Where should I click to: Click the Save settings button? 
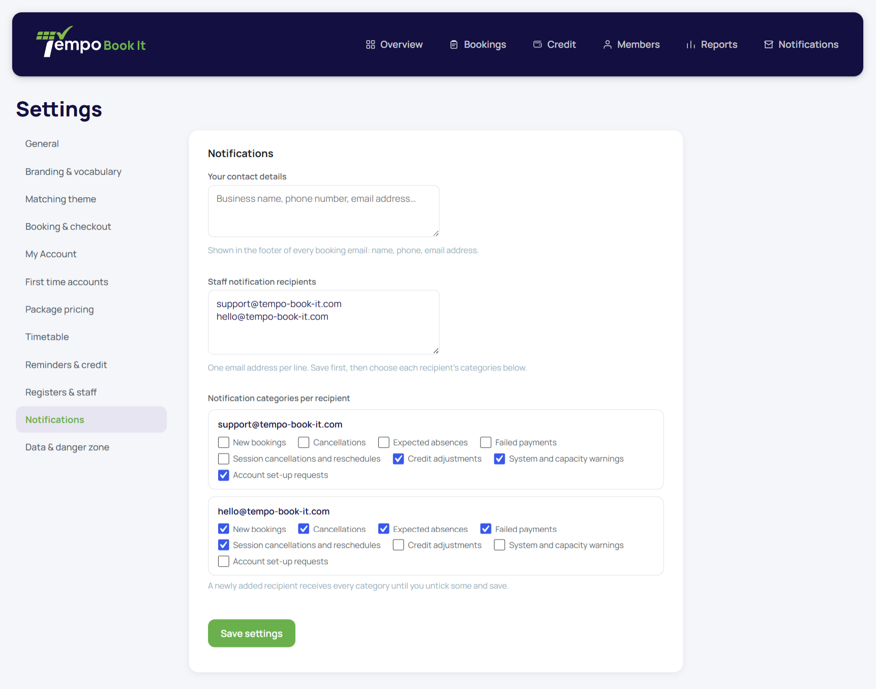pos(252,633)
